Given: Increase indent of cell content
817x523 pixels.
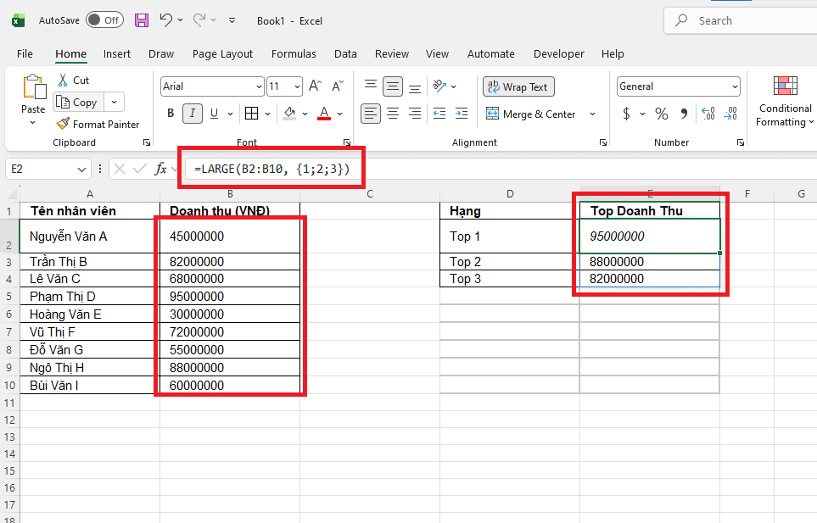Looking at the screenshot, I should [x=462, y=114].
